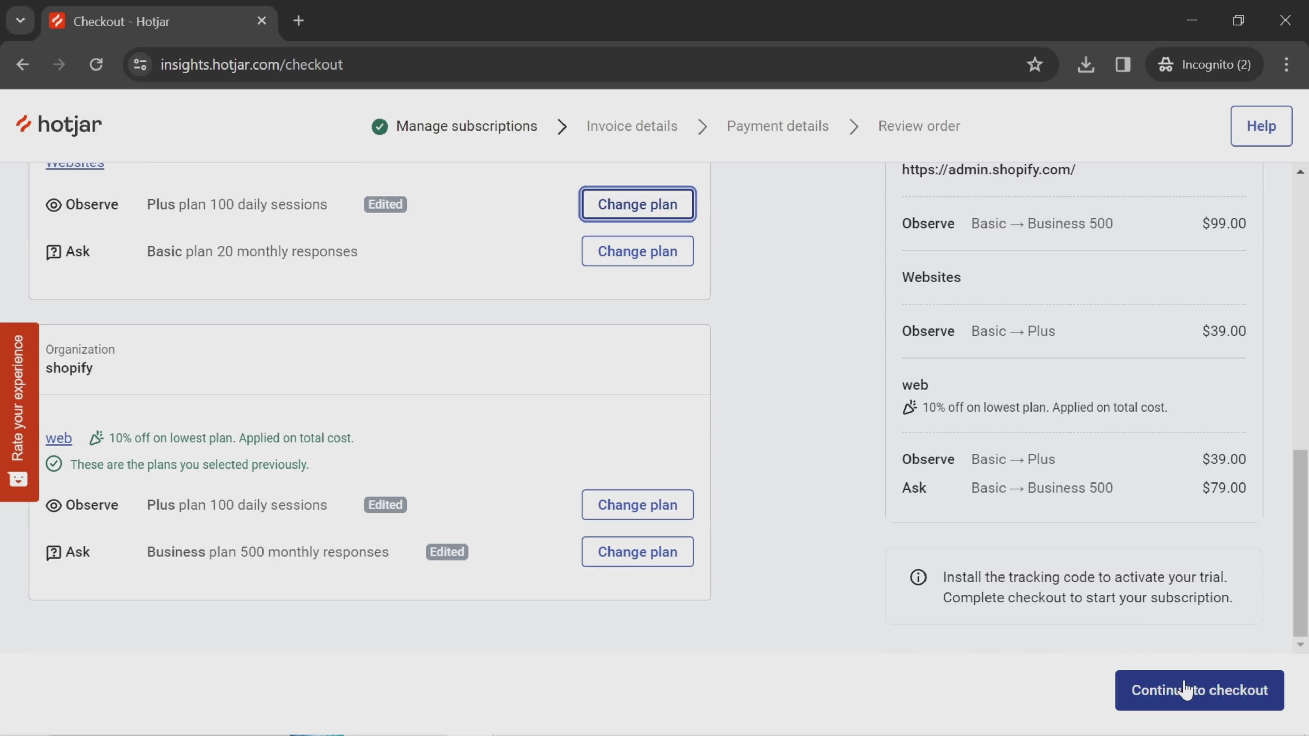The height and width of the screenshot is (736, 1309).
Task: Click the eye icon in shopify web Observe row
Action: pos(54,505)
